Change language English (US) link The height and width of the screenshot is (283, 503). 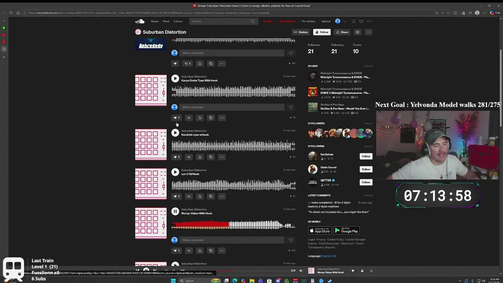tap(329, 256)
